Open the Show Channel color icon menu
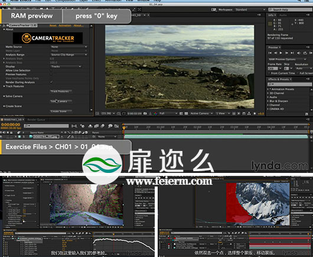 (155, 114)
